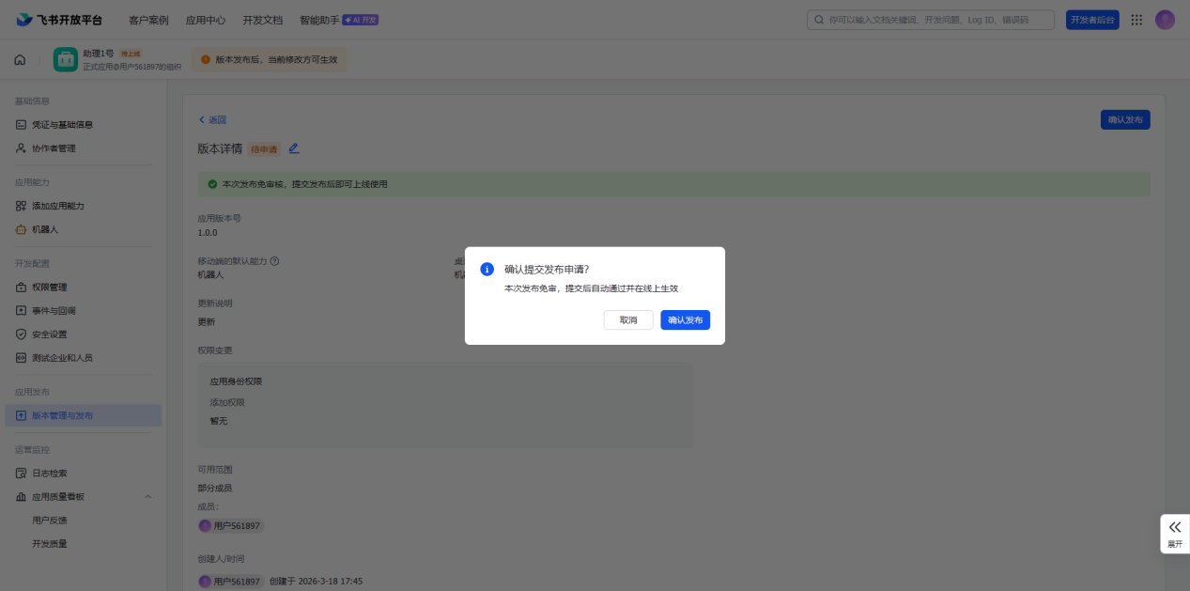Click the home icon in the app header
The height and width of the screenshot is (591, 1190).
click(20, 60)
